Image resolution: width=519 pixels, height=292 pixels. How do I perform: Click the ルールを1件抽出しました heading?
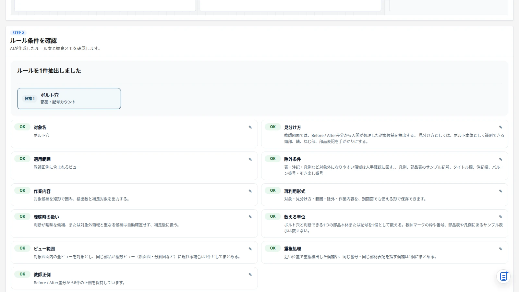pos(49,71)
